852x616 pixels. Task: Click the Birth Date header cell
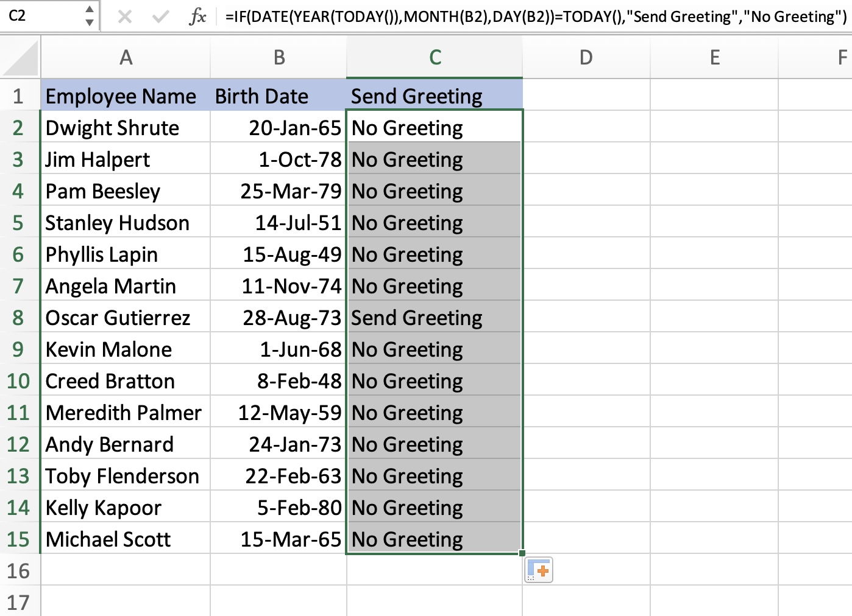point(279,96)
